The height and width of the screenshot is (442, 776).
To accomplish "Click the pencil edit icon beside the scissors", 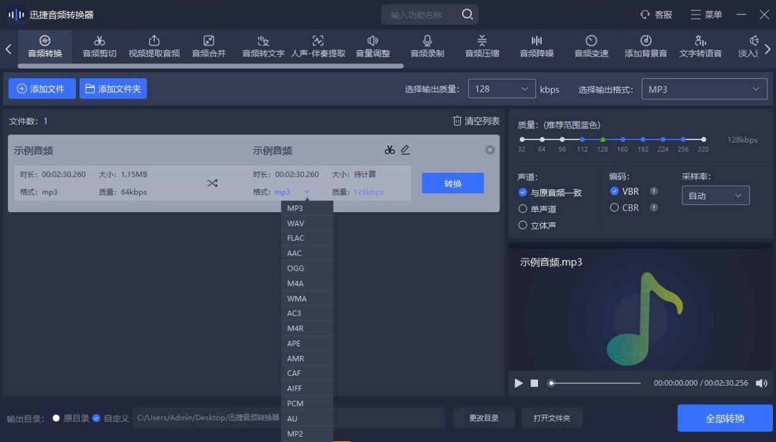I will 406,149.
